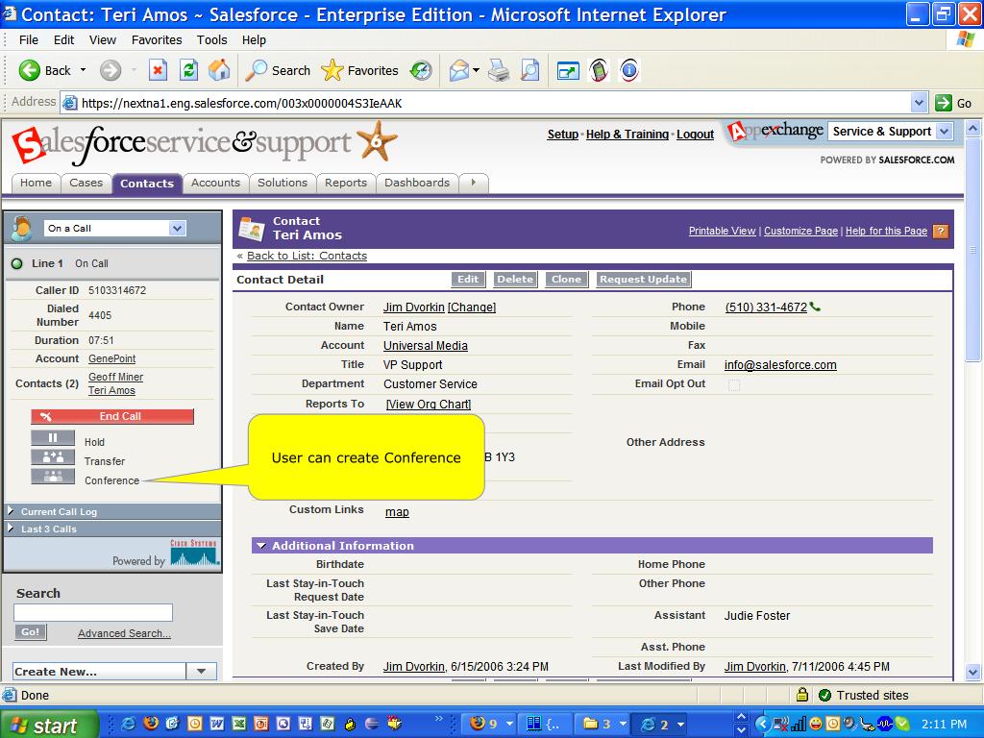Click the click-to-dial phone icon beside Phone
Screen dimensions: 984x738
(x=815, y=307)
